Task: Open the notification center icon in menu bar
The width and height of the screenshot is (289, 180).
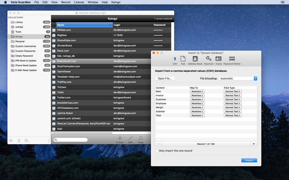Action: [282, 2]
